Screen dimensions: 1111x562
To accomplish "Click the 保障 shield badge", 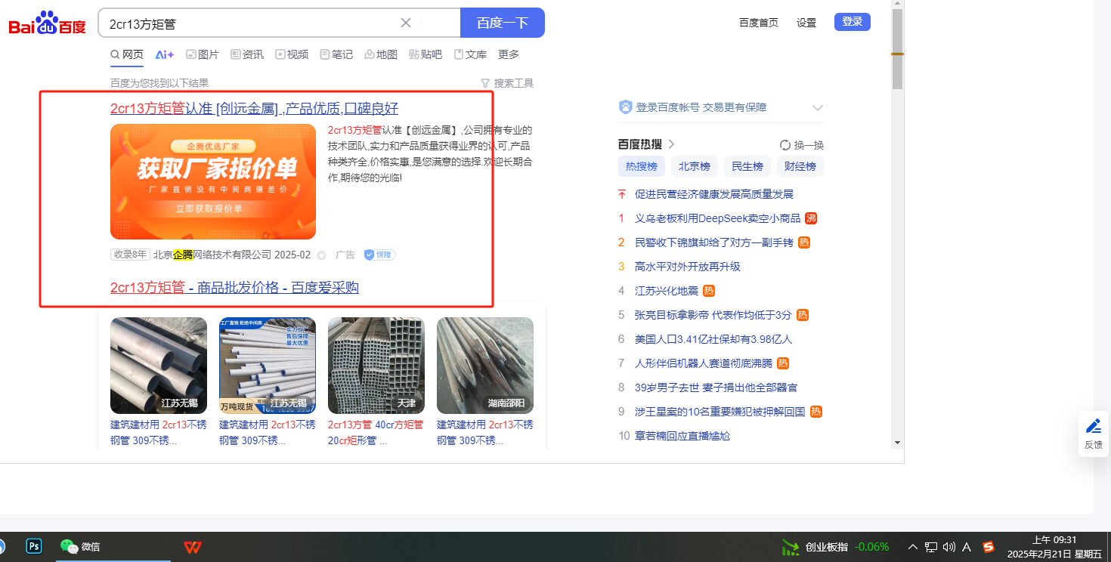I will 379,255.
